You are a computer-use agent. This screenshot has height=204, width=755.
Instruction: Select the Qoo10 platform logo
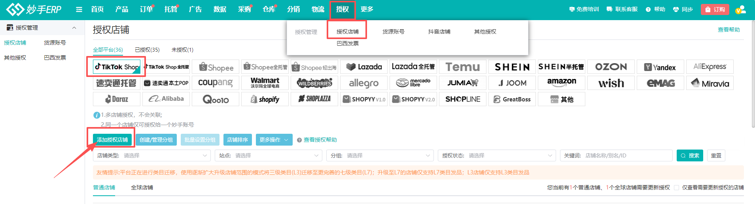216,99
